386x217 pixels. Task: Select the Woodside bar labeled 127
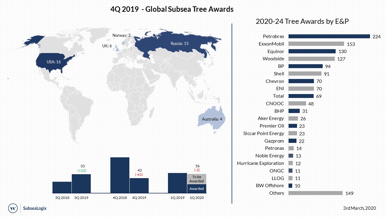tap(312, 59)
